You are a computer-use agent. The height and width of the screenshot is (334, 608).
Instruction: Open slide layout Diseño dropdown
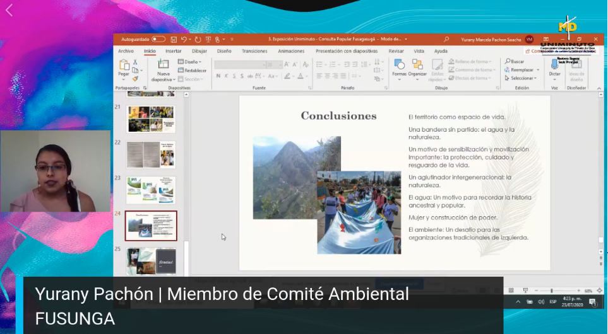pos(190,62)
